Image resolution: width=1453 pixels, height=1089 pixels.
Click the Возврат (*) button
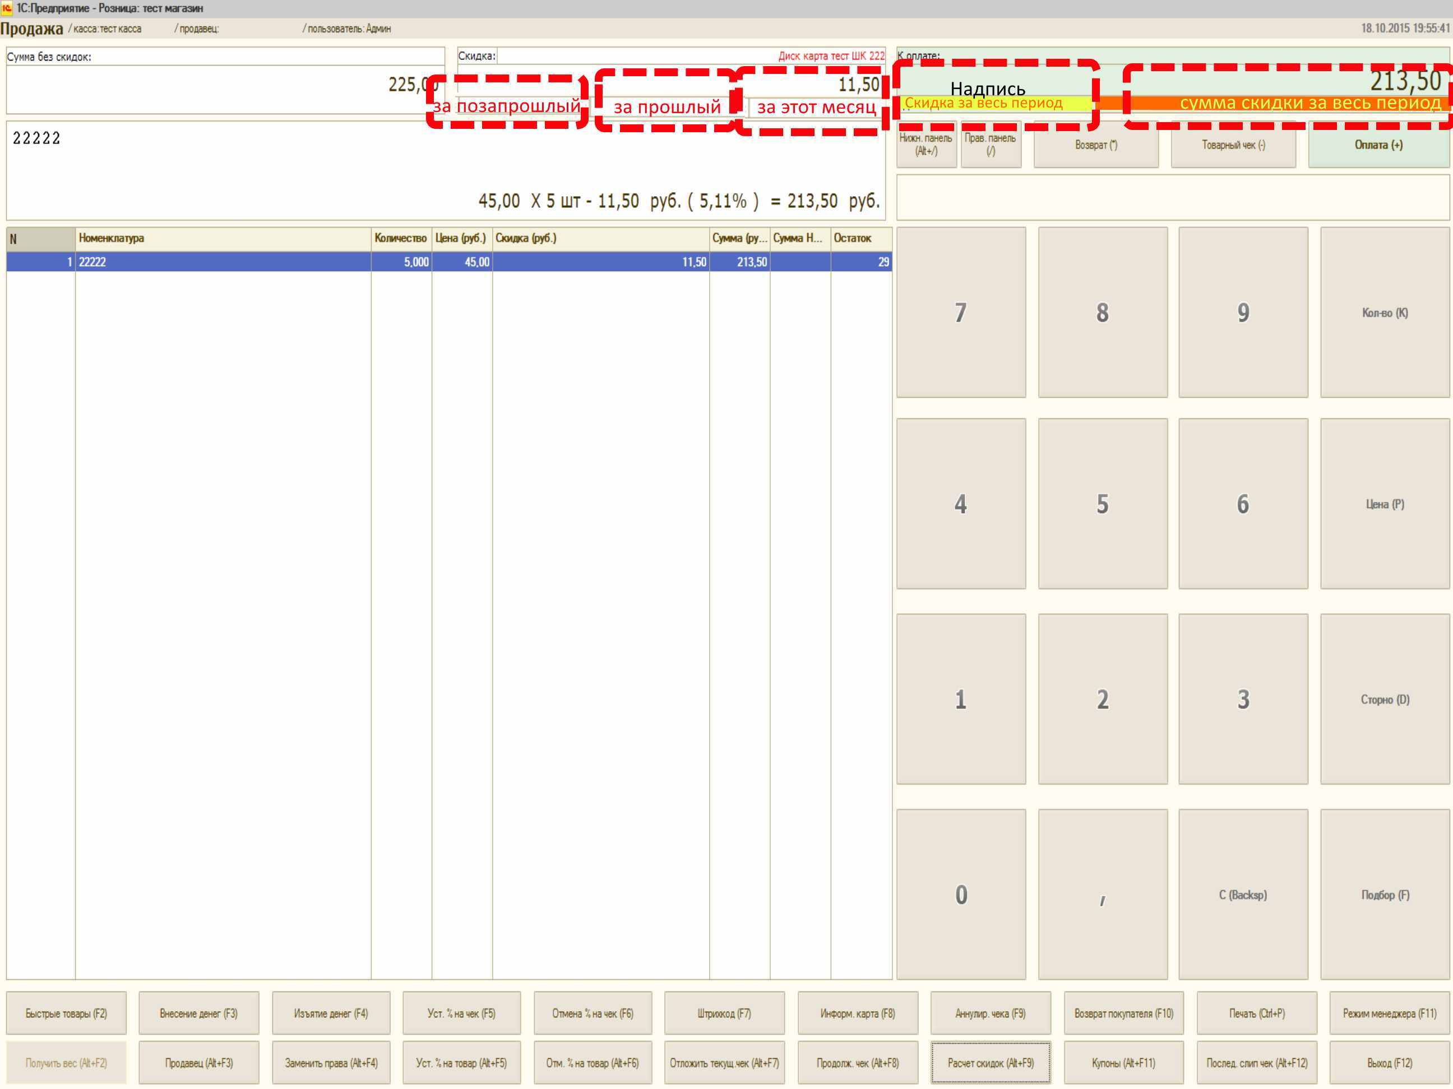pyautogui.click(x=1096, y=145)
